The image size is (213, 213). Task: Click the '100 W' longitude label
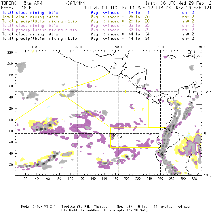pyautogui.click(x=77, y=47)
